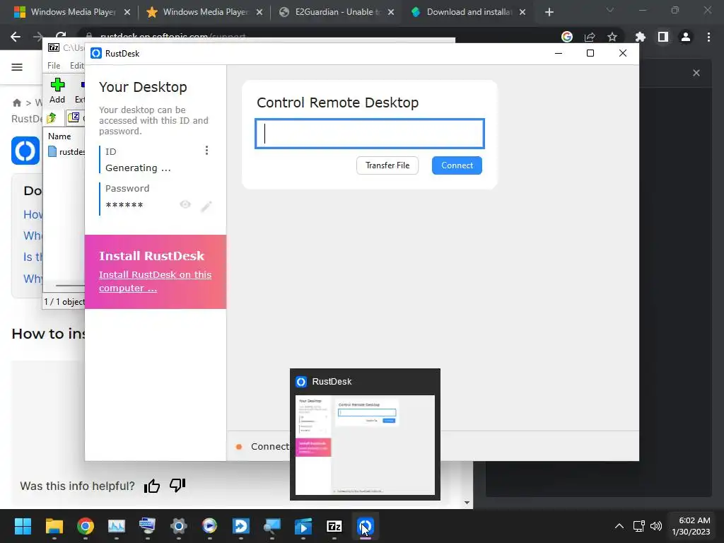Open the clock and date in taskbar
724x543 pixels.
coord(691,526)
